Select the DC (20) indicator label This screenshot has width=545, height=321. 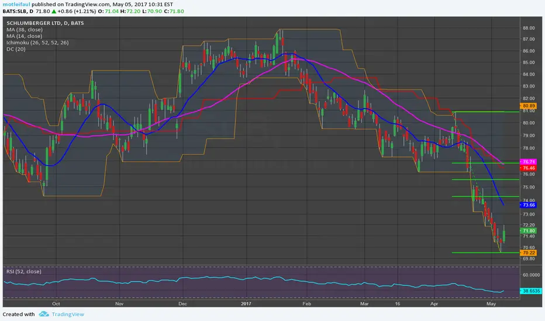tap(16, 49)
